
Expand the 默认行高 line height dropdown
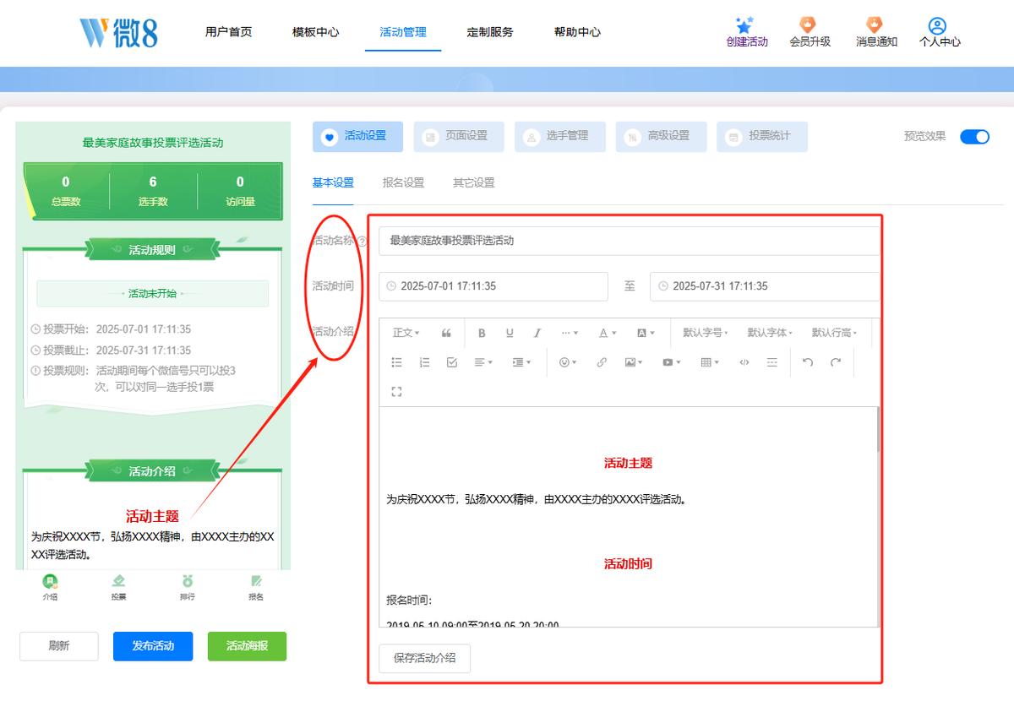pos(834,333)
